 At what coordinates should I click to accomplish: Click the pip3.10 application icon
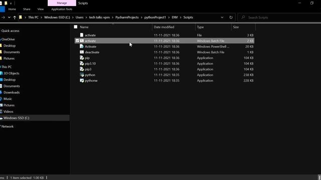click(x=82, y=63)
